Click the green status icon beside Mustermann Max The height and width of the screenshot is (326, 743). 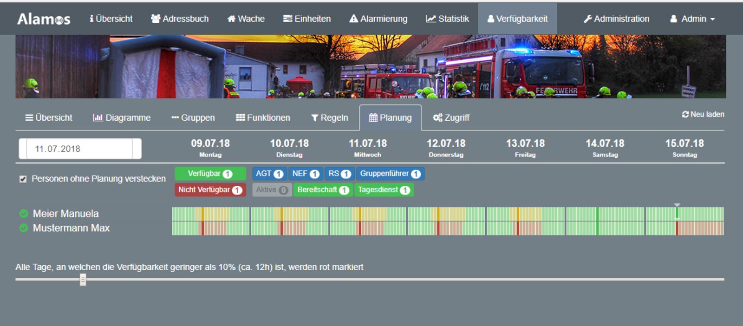point(24,228)
